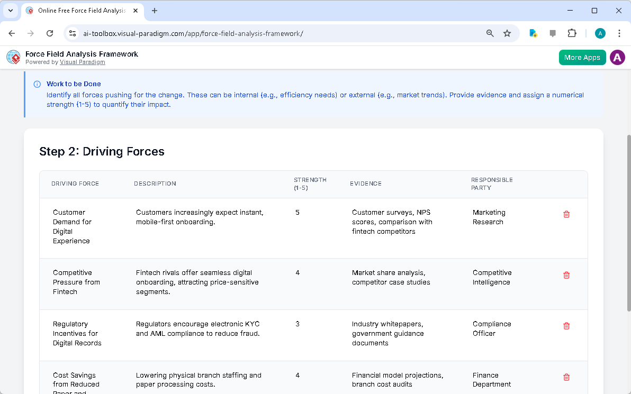Open the Chrome three-dot menu

coord(619,33)
